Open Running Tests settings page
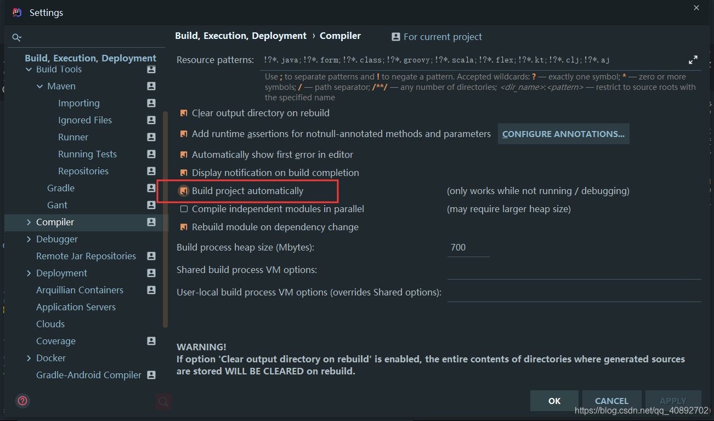 [x=87, y=154]
